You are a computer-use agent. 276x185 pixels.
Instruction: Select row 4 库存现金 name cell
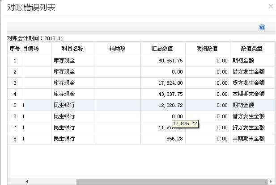point(73,94)
